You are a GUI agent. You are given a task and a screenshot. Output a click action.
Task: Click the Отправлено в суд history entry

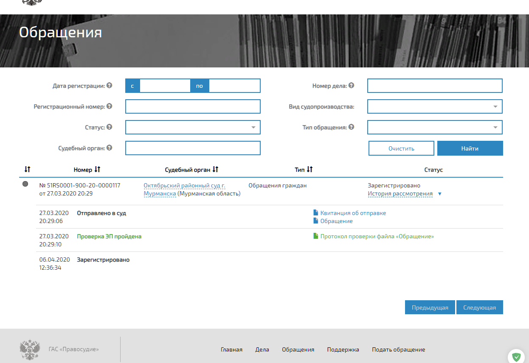tap(101, 213)
